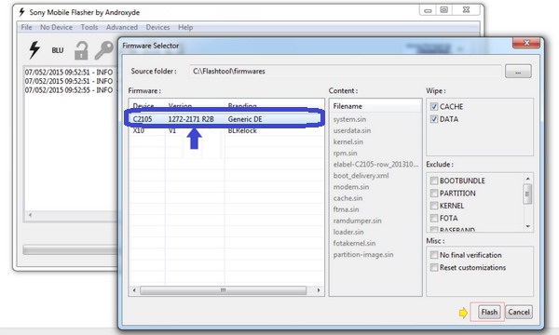This screenshot has width=559, height=335.
Task: Close the Firmware Selector dialog
Action: coord(526,43)
